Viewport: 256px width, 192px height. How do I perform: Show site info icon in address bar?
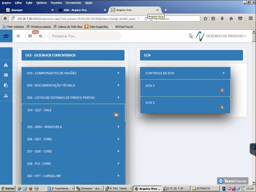[13, 19]
